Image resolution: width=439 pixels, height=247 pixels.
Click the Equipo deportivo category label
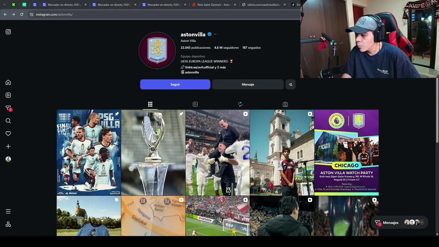pos(193,56)
